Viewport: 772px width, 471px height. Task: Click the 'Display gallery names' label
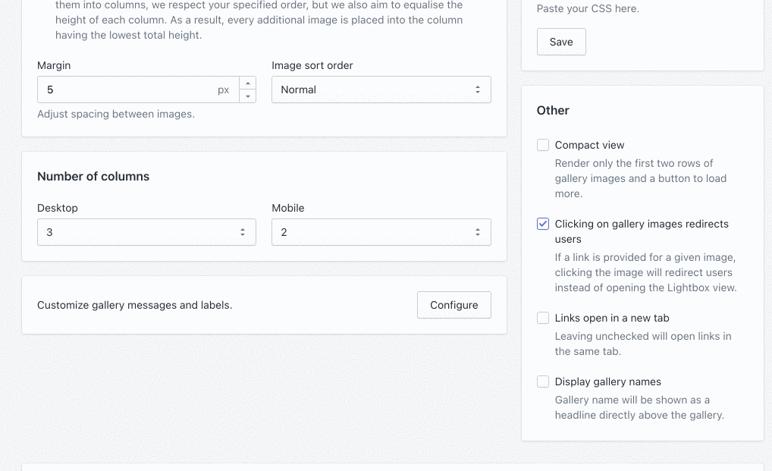click(x=608, y=382)
